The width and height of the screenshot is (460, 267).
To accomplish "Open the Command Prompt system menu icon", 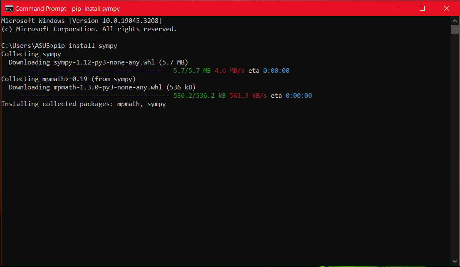I will tap(9, 8).
